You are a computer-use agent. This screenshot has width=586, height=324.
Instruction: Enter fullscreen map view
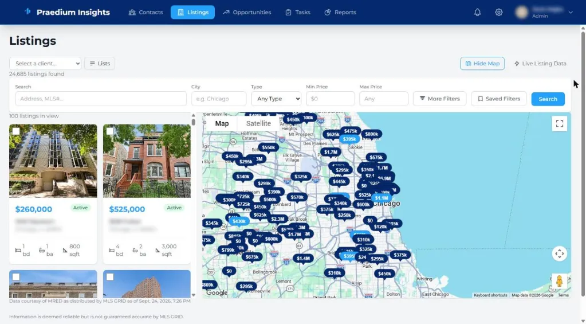click(560, 123)
